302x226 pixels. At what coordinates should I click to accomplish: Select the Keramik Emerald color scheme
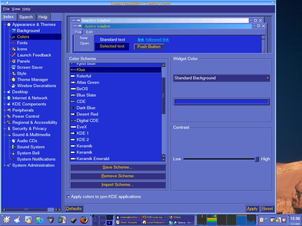click(x=116, y=159)
